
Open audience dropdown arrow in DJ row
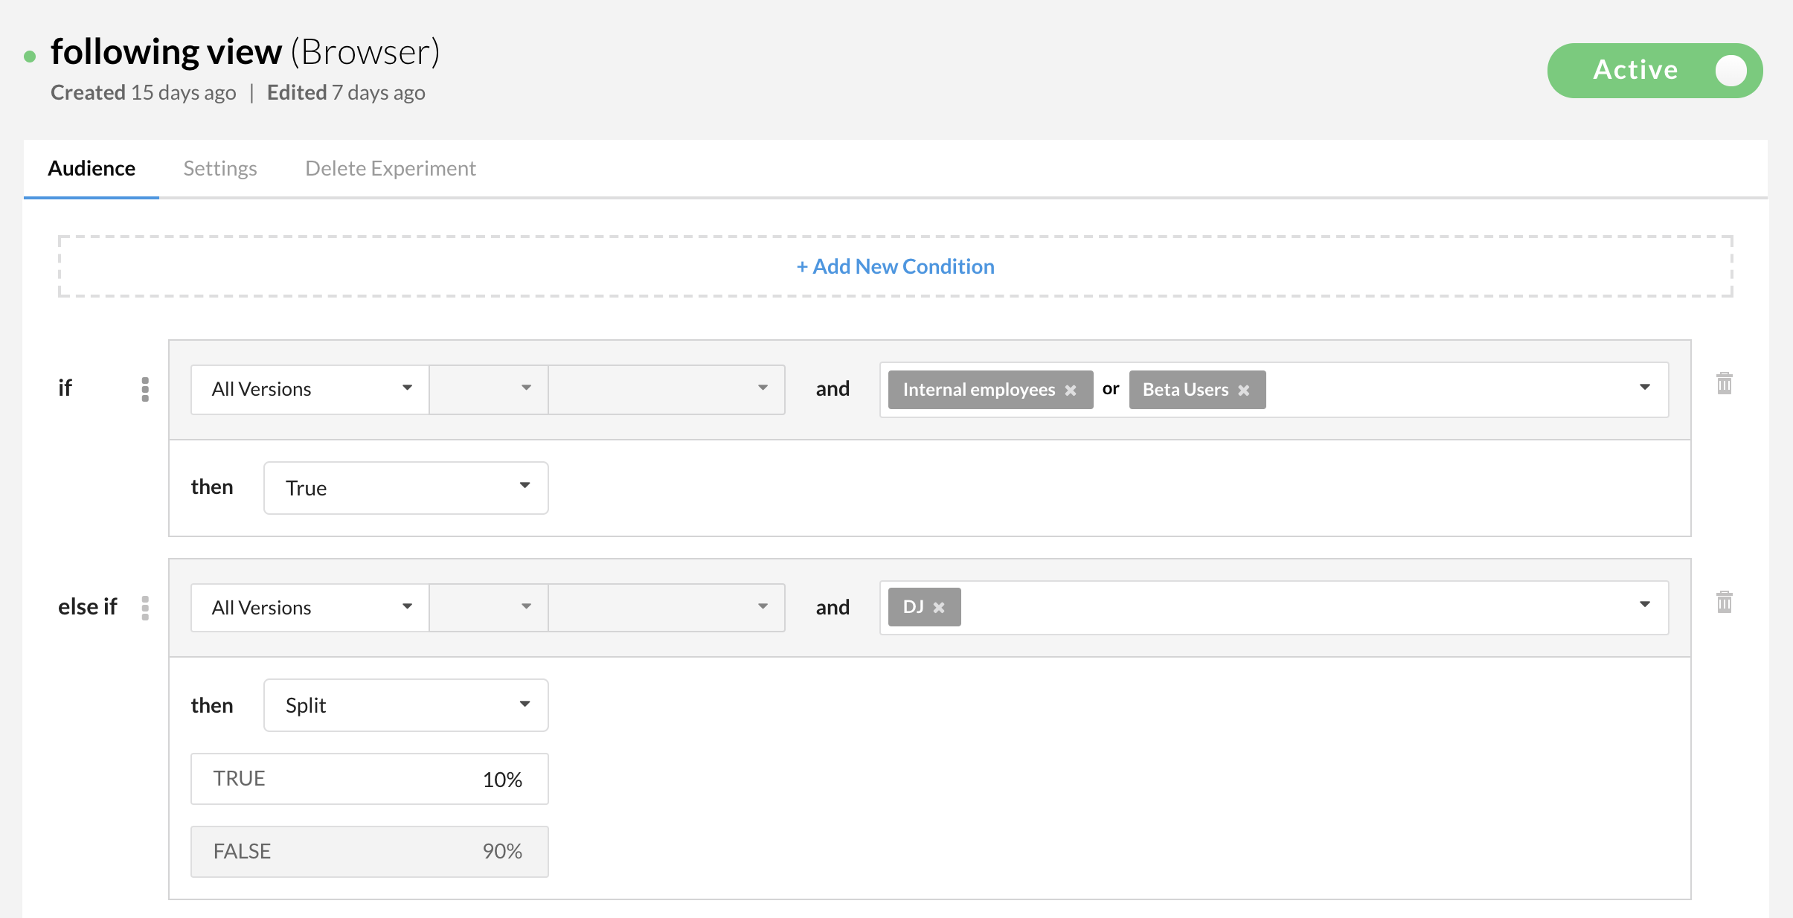pos(1644,605)
